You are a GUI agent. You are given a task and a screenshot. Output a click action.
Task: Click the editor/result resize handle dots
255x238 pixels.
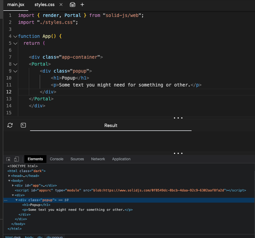click(178, 118)
